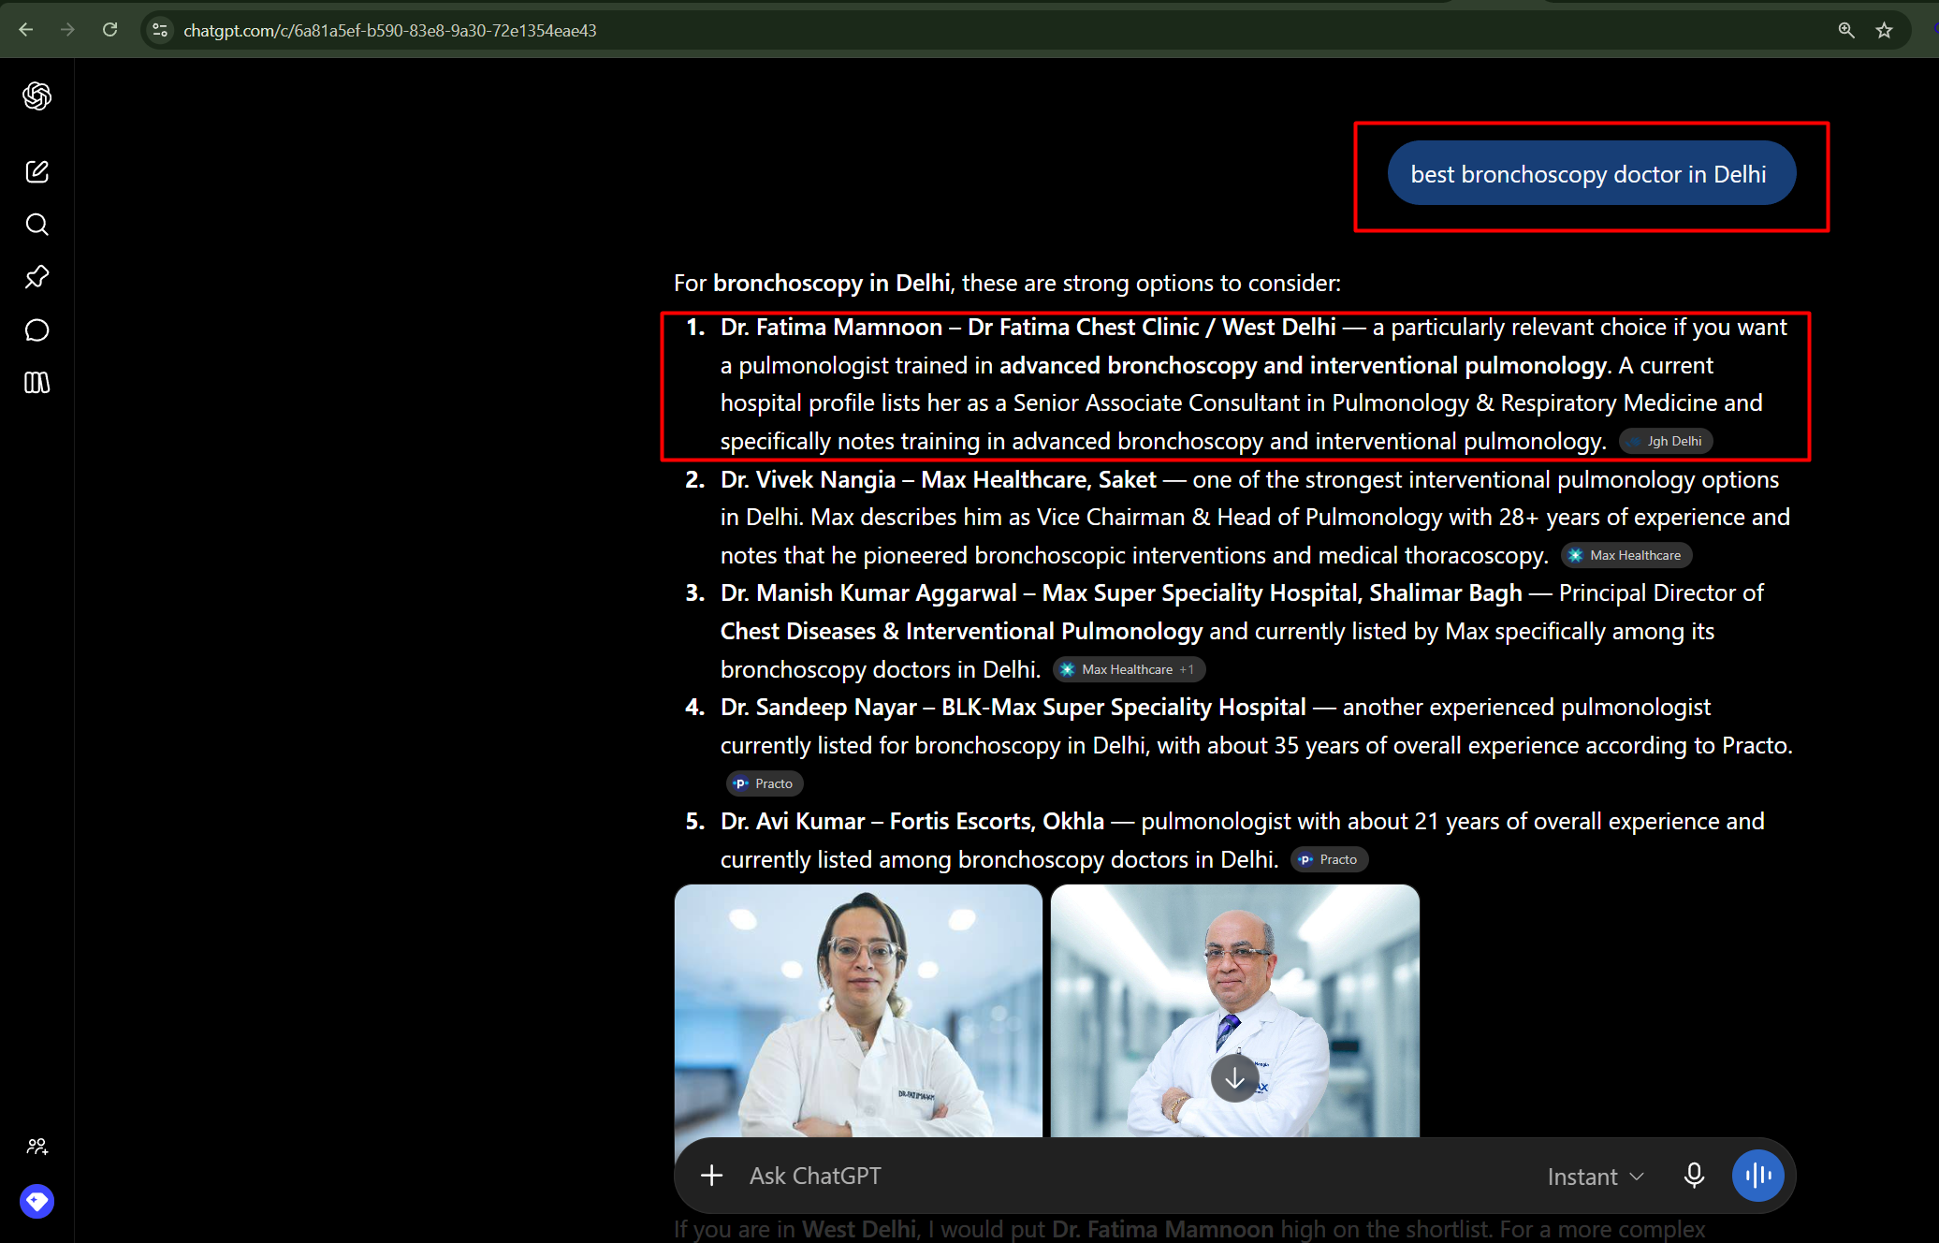
Task: Open the blue profile avatar icon
Action: 36,1201
